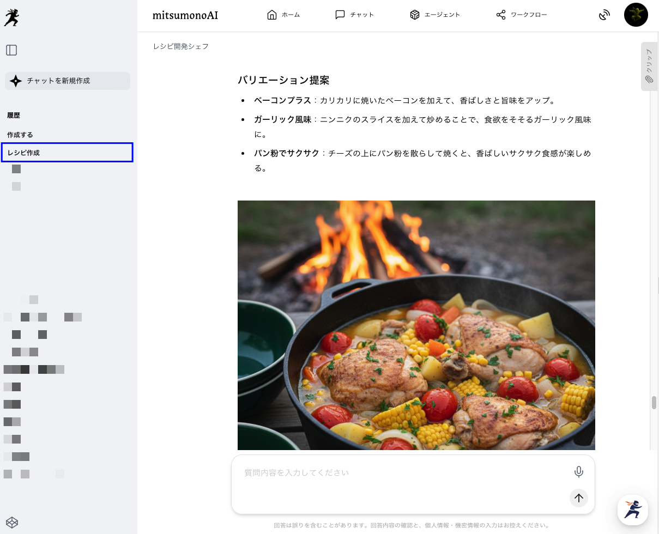This screenshot has width=659, height=534.
Task: Click the microphone voice input icon
Action: 579,472
